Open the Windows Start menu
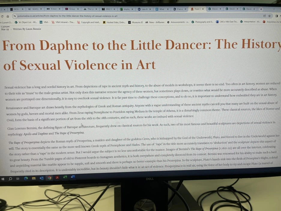This screenshot has height=211, width=281. click(3, 179)
